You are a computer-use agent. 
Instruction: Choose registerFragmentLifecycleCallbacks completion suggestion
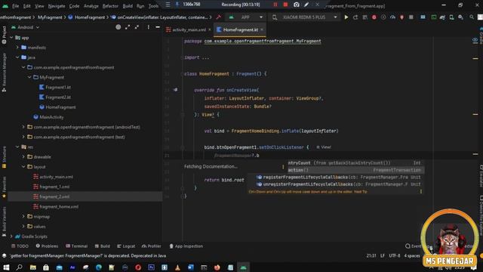[x=339, y=178]
